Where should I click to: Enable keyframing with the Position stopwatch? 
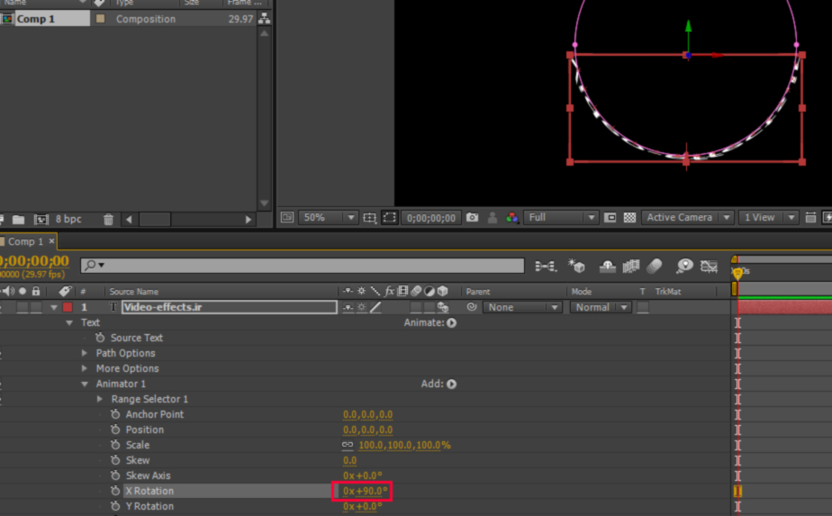point(115,430)
